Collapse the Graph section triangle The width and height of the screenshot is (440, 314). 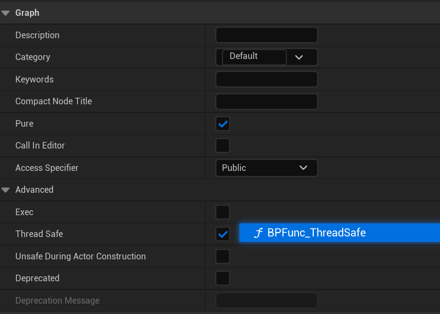click(6, 13)
